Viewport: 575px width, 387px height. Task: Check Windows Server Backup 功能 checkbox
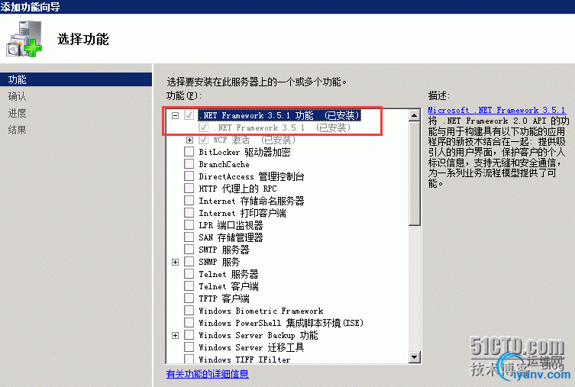click(x=189, y=335)
